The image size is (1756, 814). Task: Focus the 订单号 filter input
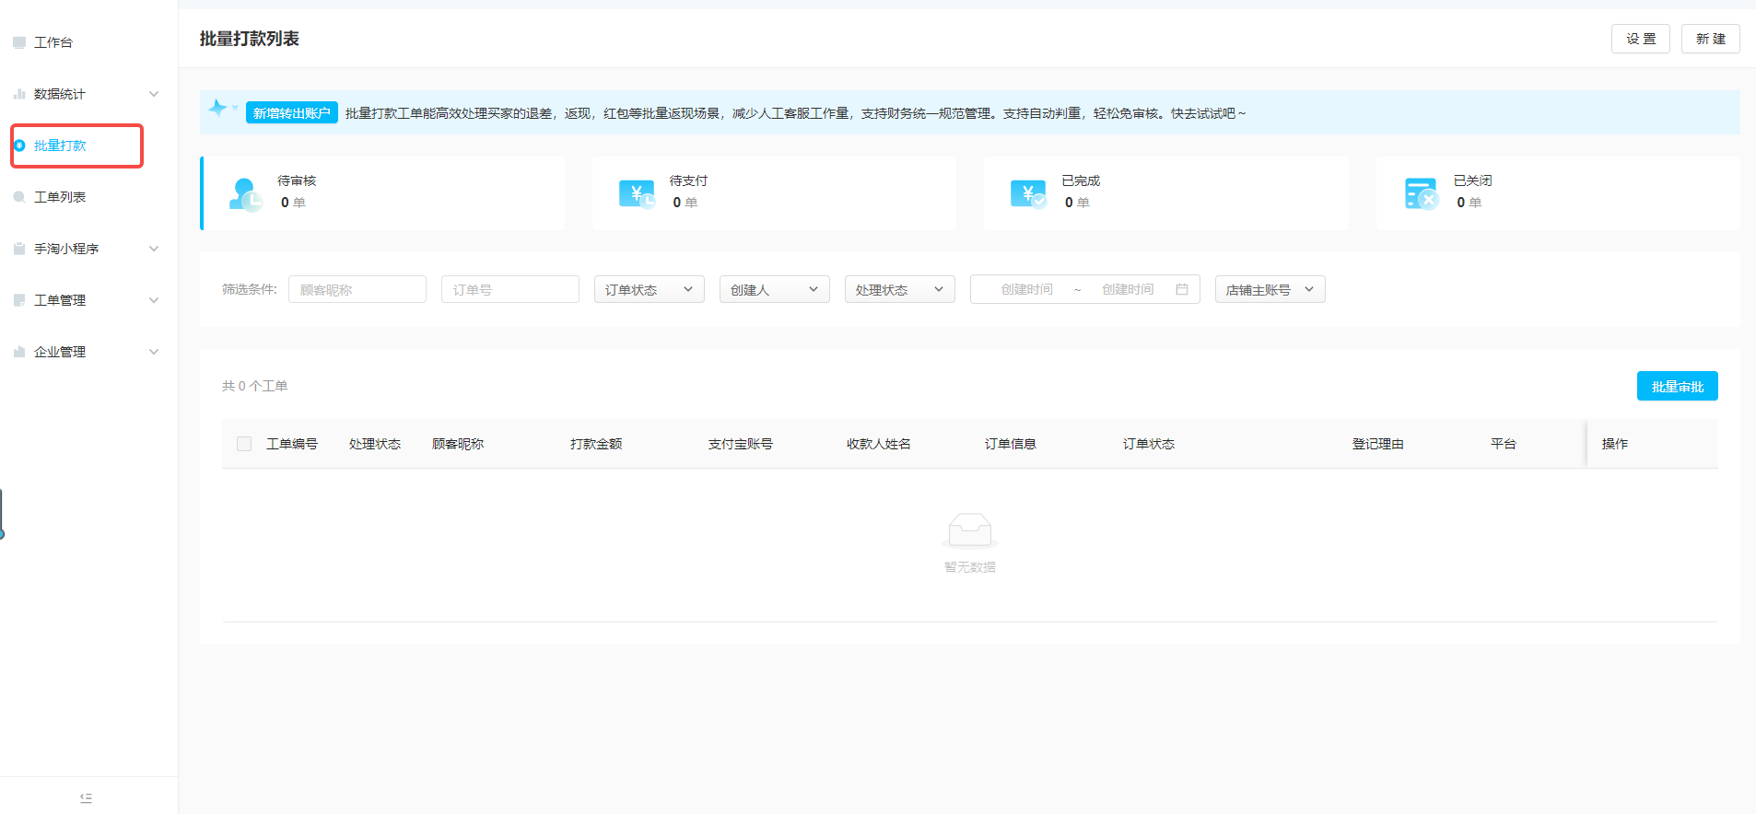click(510, 289)
